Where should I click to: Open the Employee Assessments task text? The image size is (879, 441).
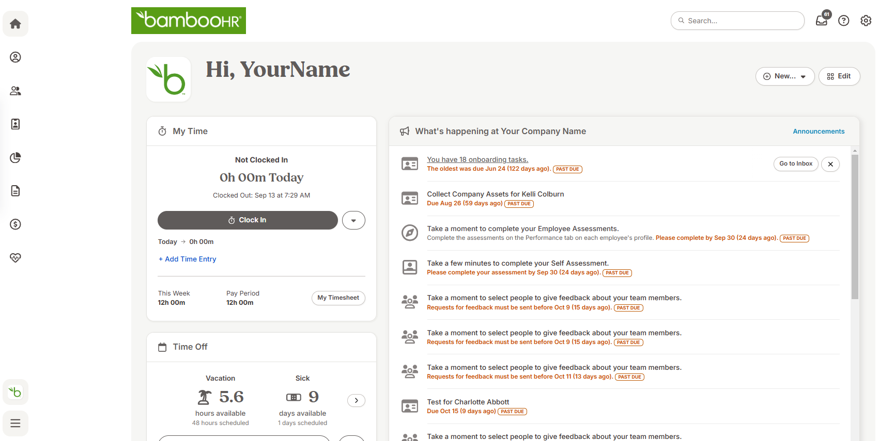click(522, 229)
